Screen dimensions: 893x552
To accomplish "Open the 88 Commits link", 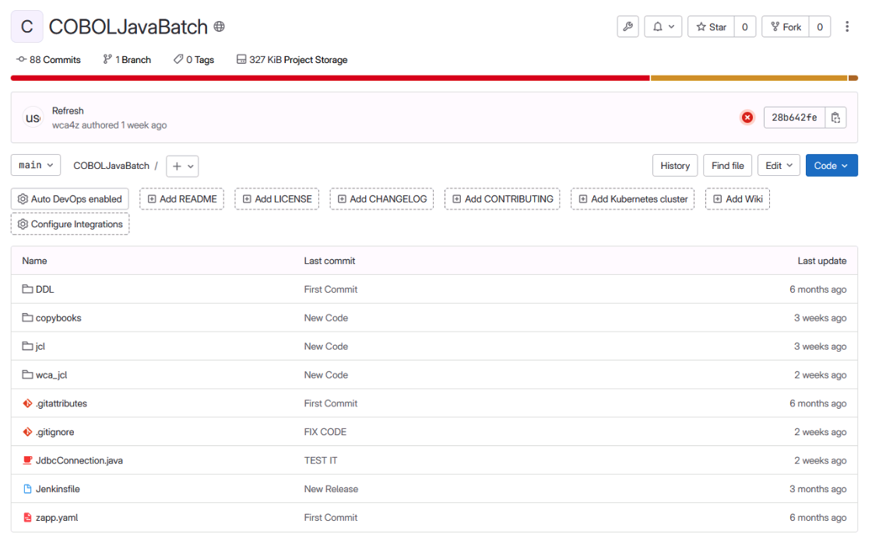I will (x=48, y=60).
